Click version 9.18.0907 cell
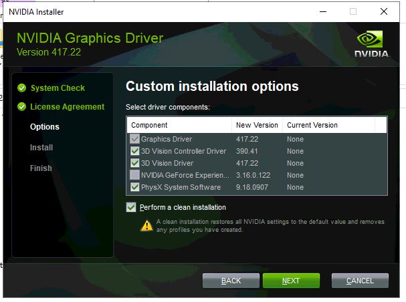 click(252, 187)
